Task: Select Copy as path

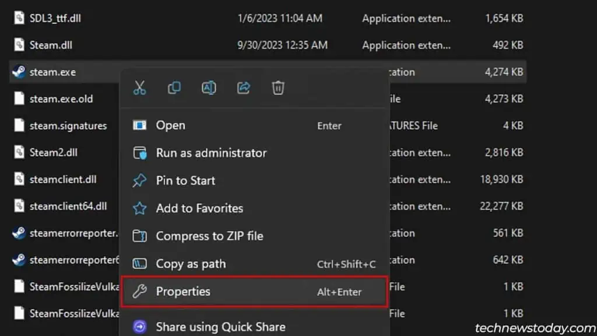Action: 191,264
